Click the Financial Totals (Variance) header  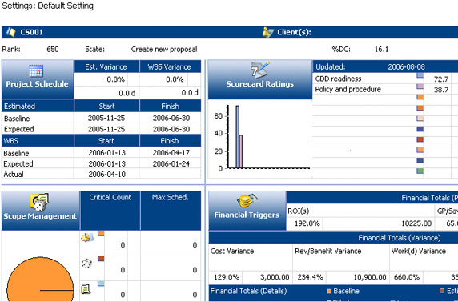coord(400,238)
